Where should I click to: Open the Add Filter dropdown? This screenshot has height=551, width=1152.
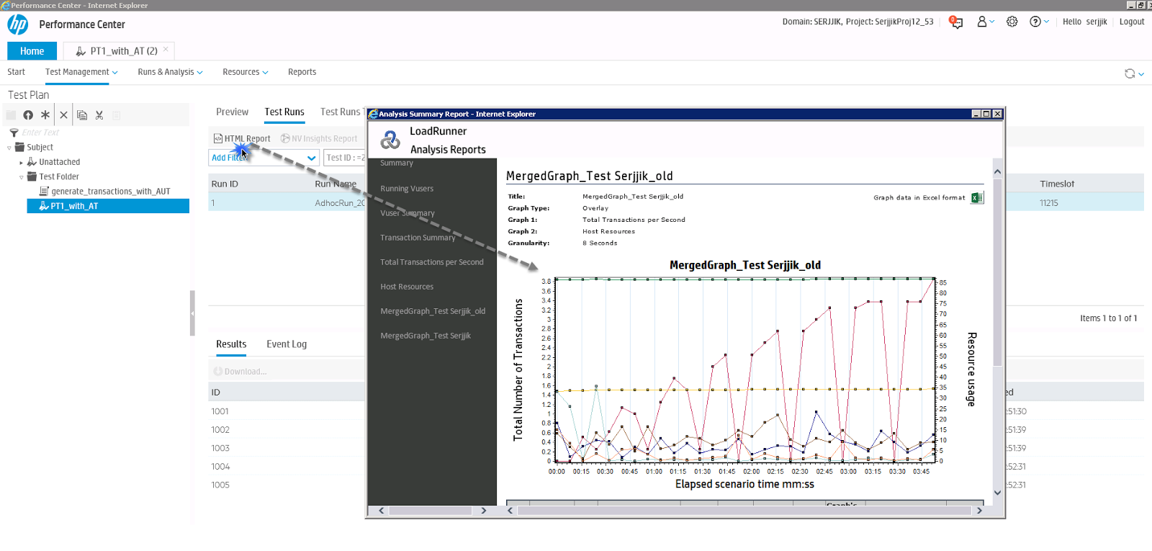click(x=264, y=158)
